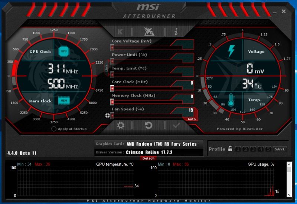Click the GPU chip icon

[x=63, y=51]
